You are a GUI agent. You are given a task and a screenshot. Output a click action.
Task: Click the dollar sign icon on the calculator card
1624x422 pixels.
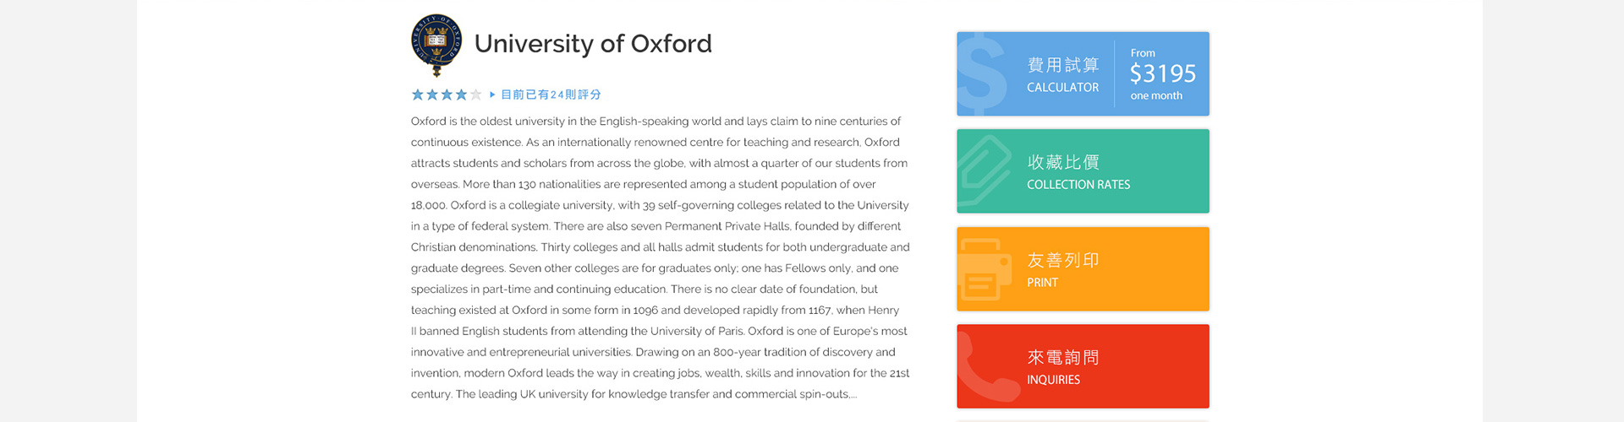point(983,74)
